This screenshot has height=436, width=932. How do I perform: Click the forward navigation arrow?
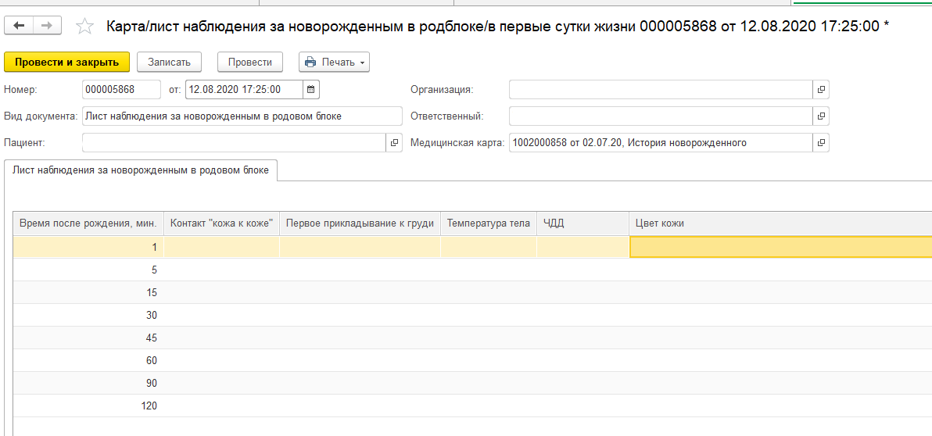47,26
